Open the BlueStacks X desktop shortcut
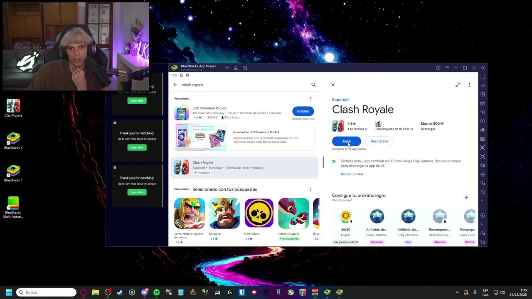 pyautogui.click(x=13, y=141)
